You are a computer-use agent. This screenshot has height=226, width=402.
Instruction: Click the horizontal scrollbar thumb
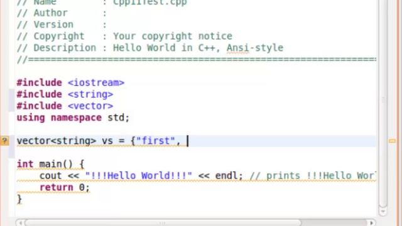pos(163,223)
